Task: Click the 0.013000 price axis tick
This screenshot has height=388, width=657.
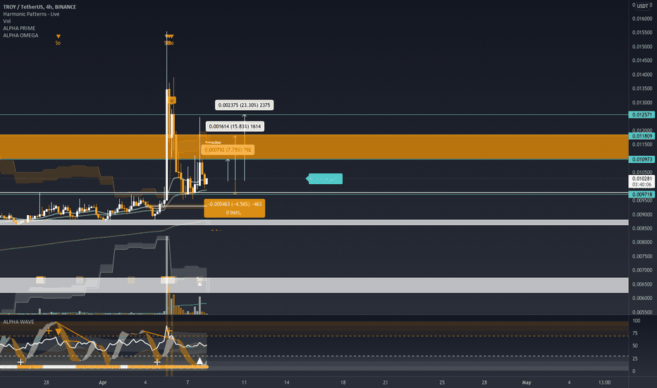Action: 642,102
